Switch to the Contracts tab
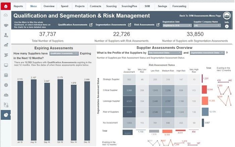 pyautogui.click(x=95, y=6)
